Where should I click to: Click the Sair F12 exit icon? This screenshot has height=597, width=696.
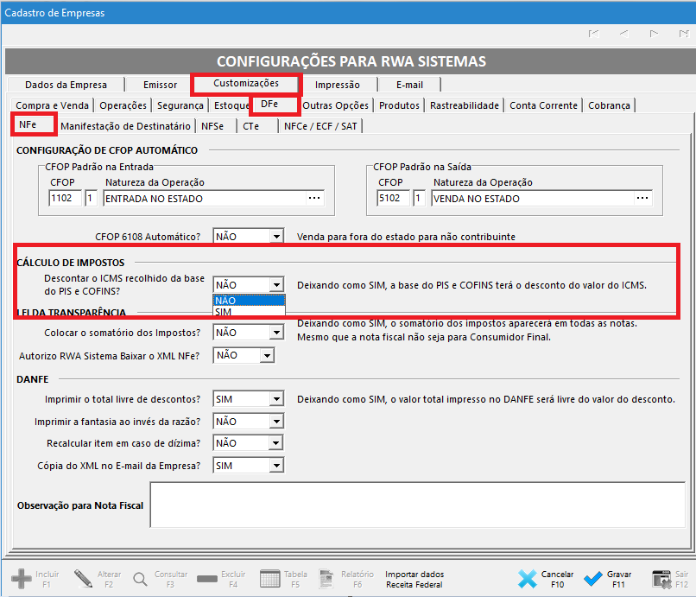(661, 579)
